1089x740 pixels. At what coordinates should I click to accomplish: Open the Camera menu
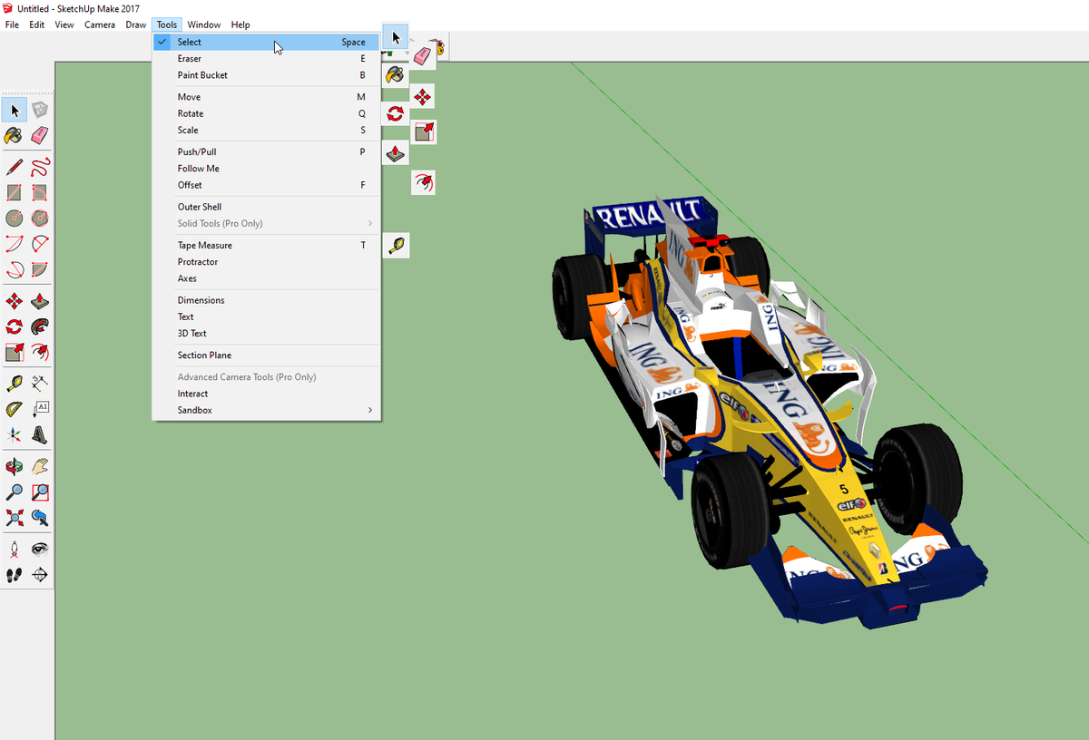pyautogui.click(x=100, y=24)
